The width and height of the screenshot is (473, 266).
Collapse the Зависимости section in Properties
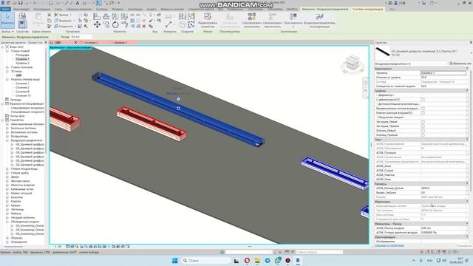tap(467, 69)
